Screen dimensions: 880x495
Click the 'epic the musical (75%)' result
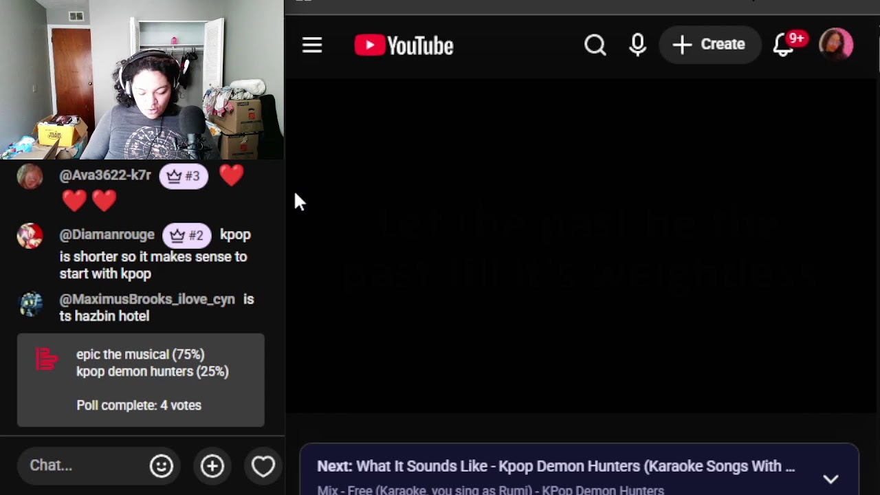(x=140, y=354)
